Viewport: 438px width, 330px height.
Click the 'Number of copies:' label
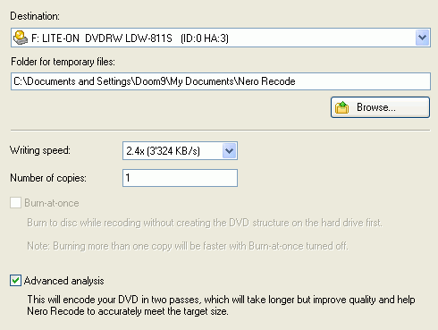coord(48,178)
